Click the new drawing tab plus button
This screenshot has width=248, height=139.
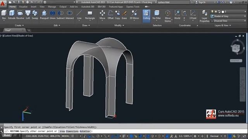29,30
